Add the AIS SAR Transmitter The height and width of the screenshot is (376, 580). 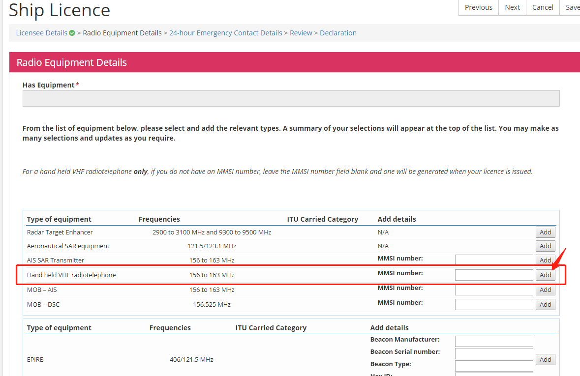click(x=545, y=260)
